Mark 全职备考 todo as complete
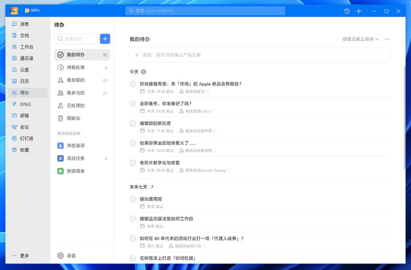Image resolution: width=411 pixels, height=270 pixels. pos(133,104)
